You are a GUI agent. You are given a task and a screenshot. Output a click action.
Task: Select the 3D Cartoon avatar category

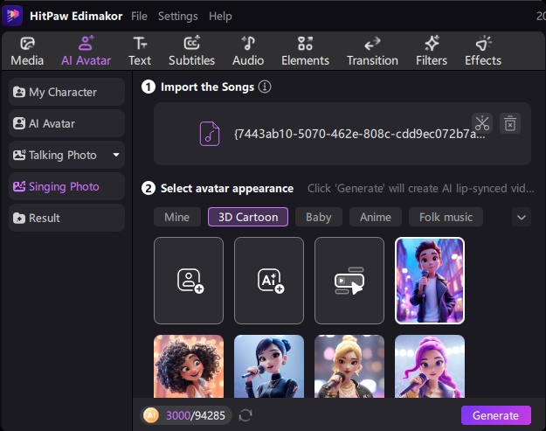(x=248, y=217)
